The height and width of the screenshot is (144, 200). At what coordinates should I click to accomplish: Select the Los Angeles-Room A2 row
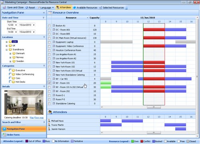[x=74, y=58]
